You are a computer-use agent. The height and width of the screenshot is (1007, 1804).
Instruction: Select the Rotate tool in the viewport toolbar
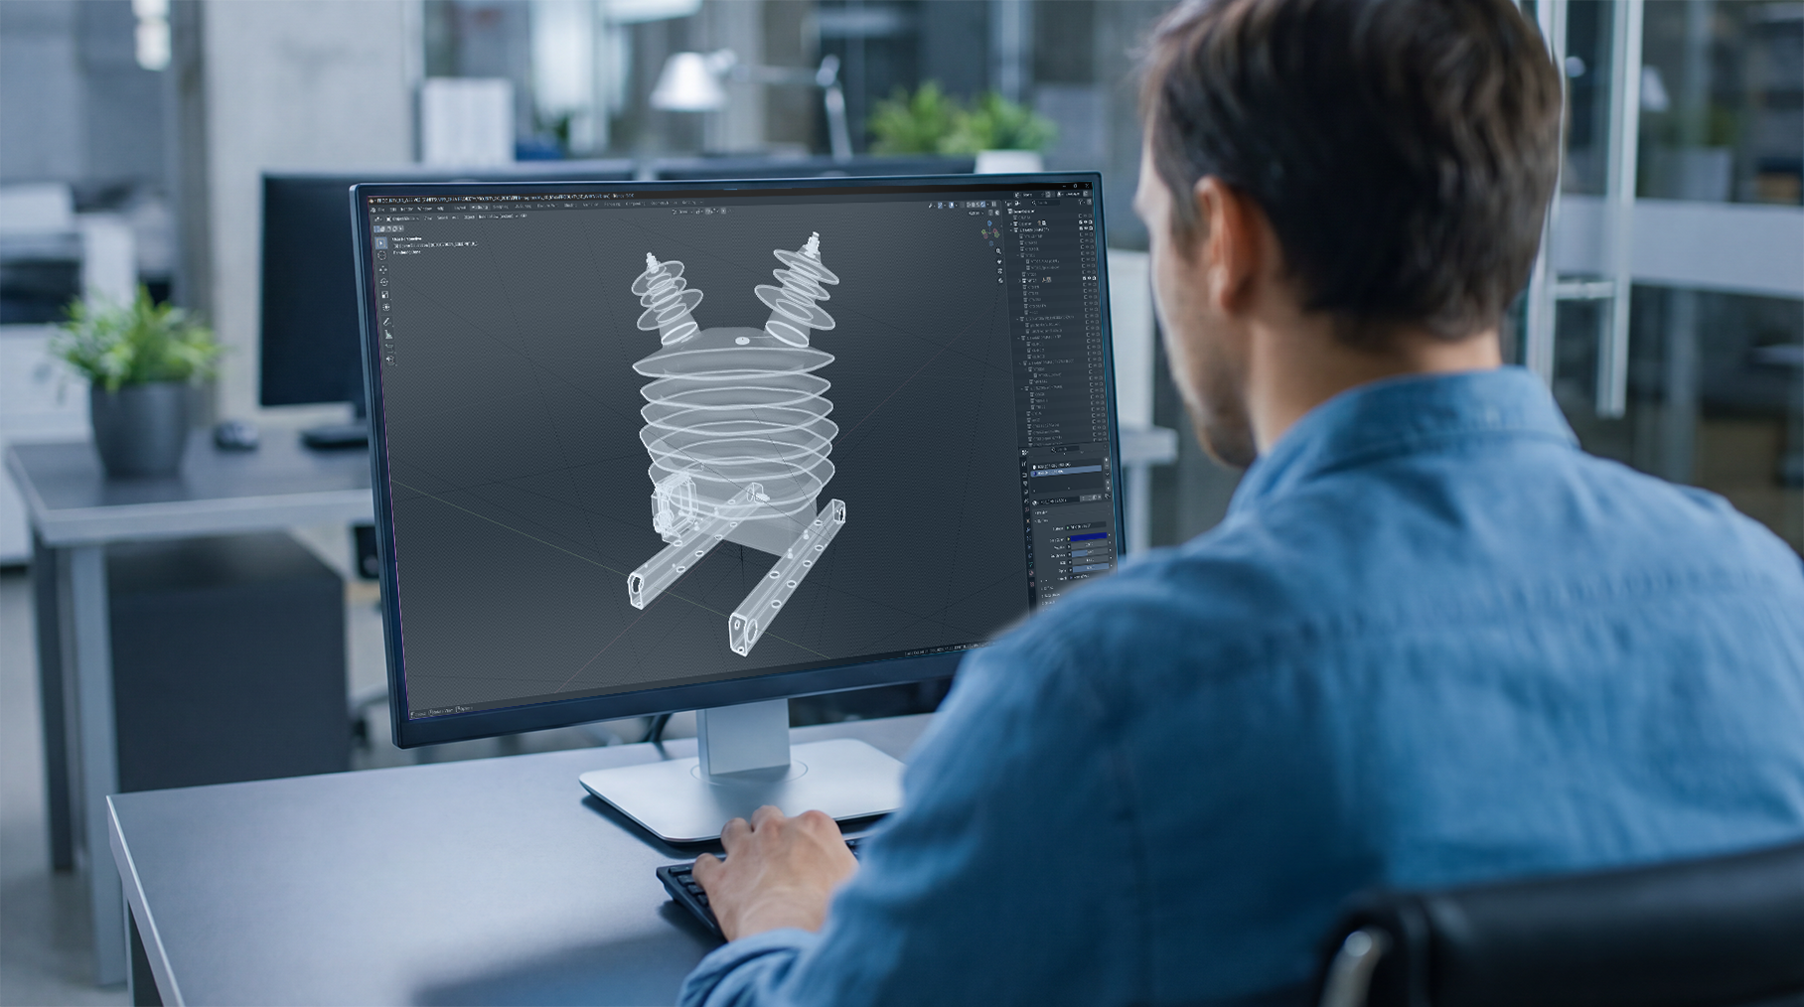384,282
